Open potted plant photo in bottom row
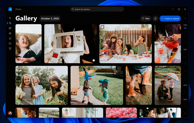 coord(82,113)
